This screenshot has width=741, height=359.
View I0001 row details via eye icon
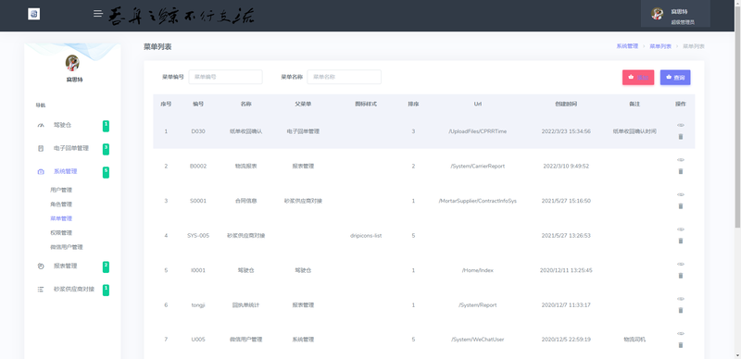point(681,264)
